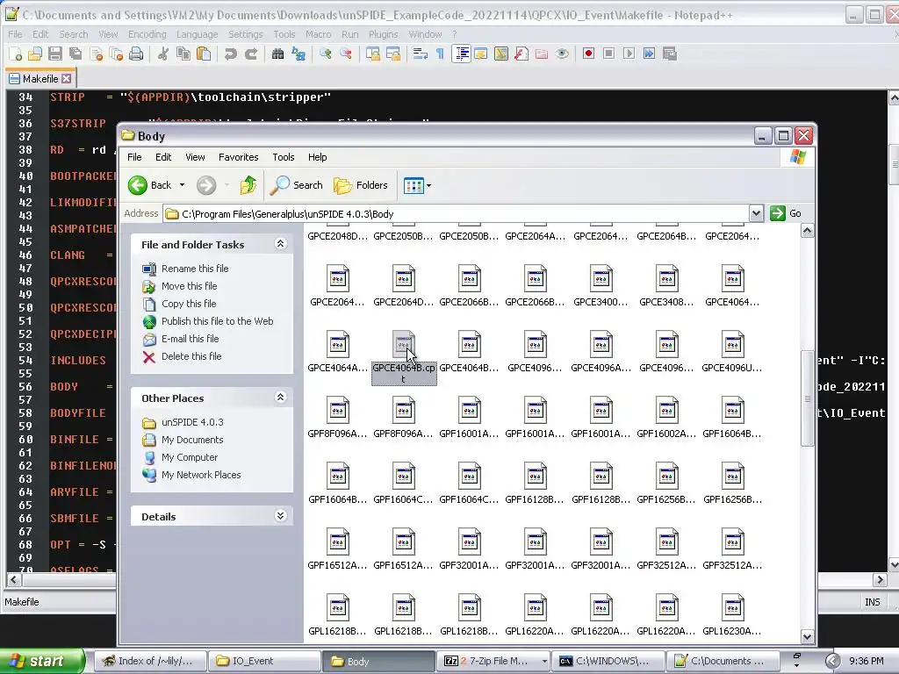Select the GPCE4064B.cpt file
The width and height of the screenshot is (899, 674).
(x=404, y=357)
